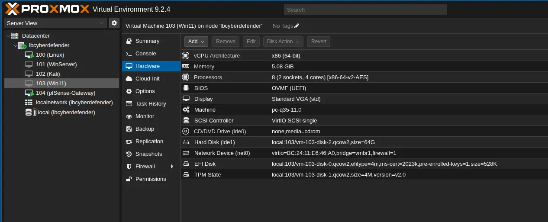Screen dimensions: 548x222
Task: Open the Snapshots tab
Action: pos(151,154)
